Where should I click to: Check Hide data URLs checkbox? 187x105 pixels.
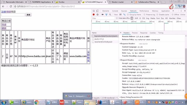117,18
